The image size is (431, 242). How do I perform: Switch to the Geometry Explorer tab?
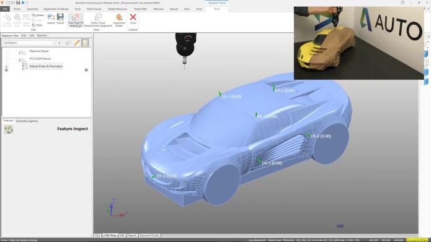click(x=27, y=121)
